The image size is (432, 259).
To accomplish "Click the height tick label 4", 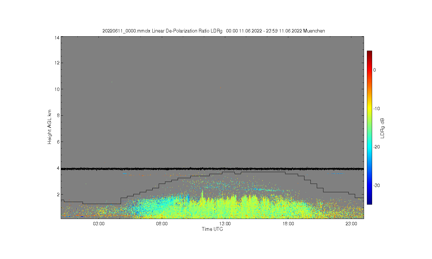I will pos(58,168).
